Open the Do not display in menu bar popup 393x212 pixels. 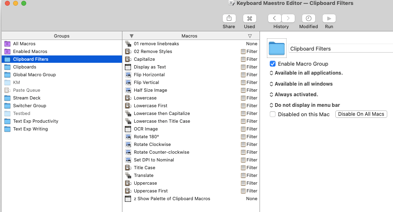[305, 105]
